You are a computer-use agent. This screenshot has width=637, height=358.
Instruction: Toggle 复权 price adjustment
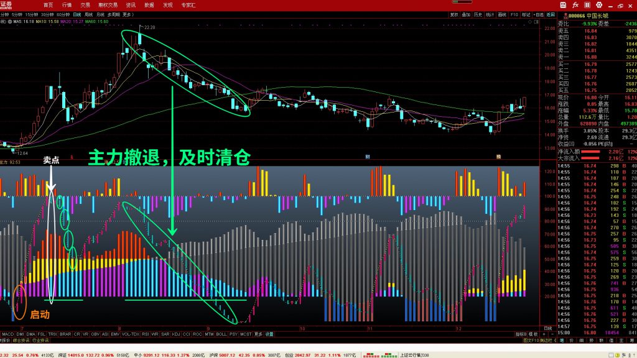(454, 14)
